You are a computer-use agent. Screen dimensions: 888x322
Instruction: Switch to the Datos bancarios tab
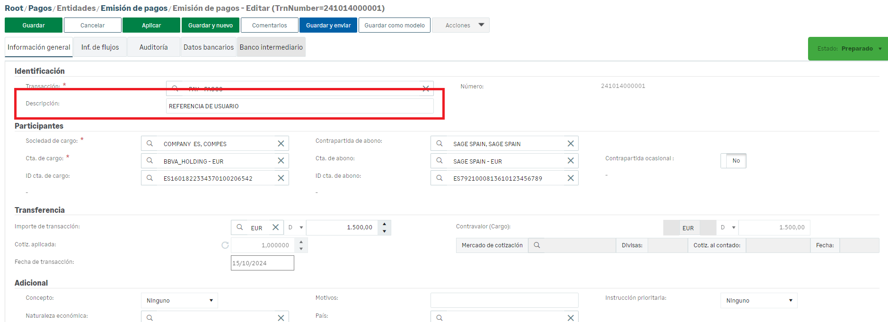tap(208, 47)
